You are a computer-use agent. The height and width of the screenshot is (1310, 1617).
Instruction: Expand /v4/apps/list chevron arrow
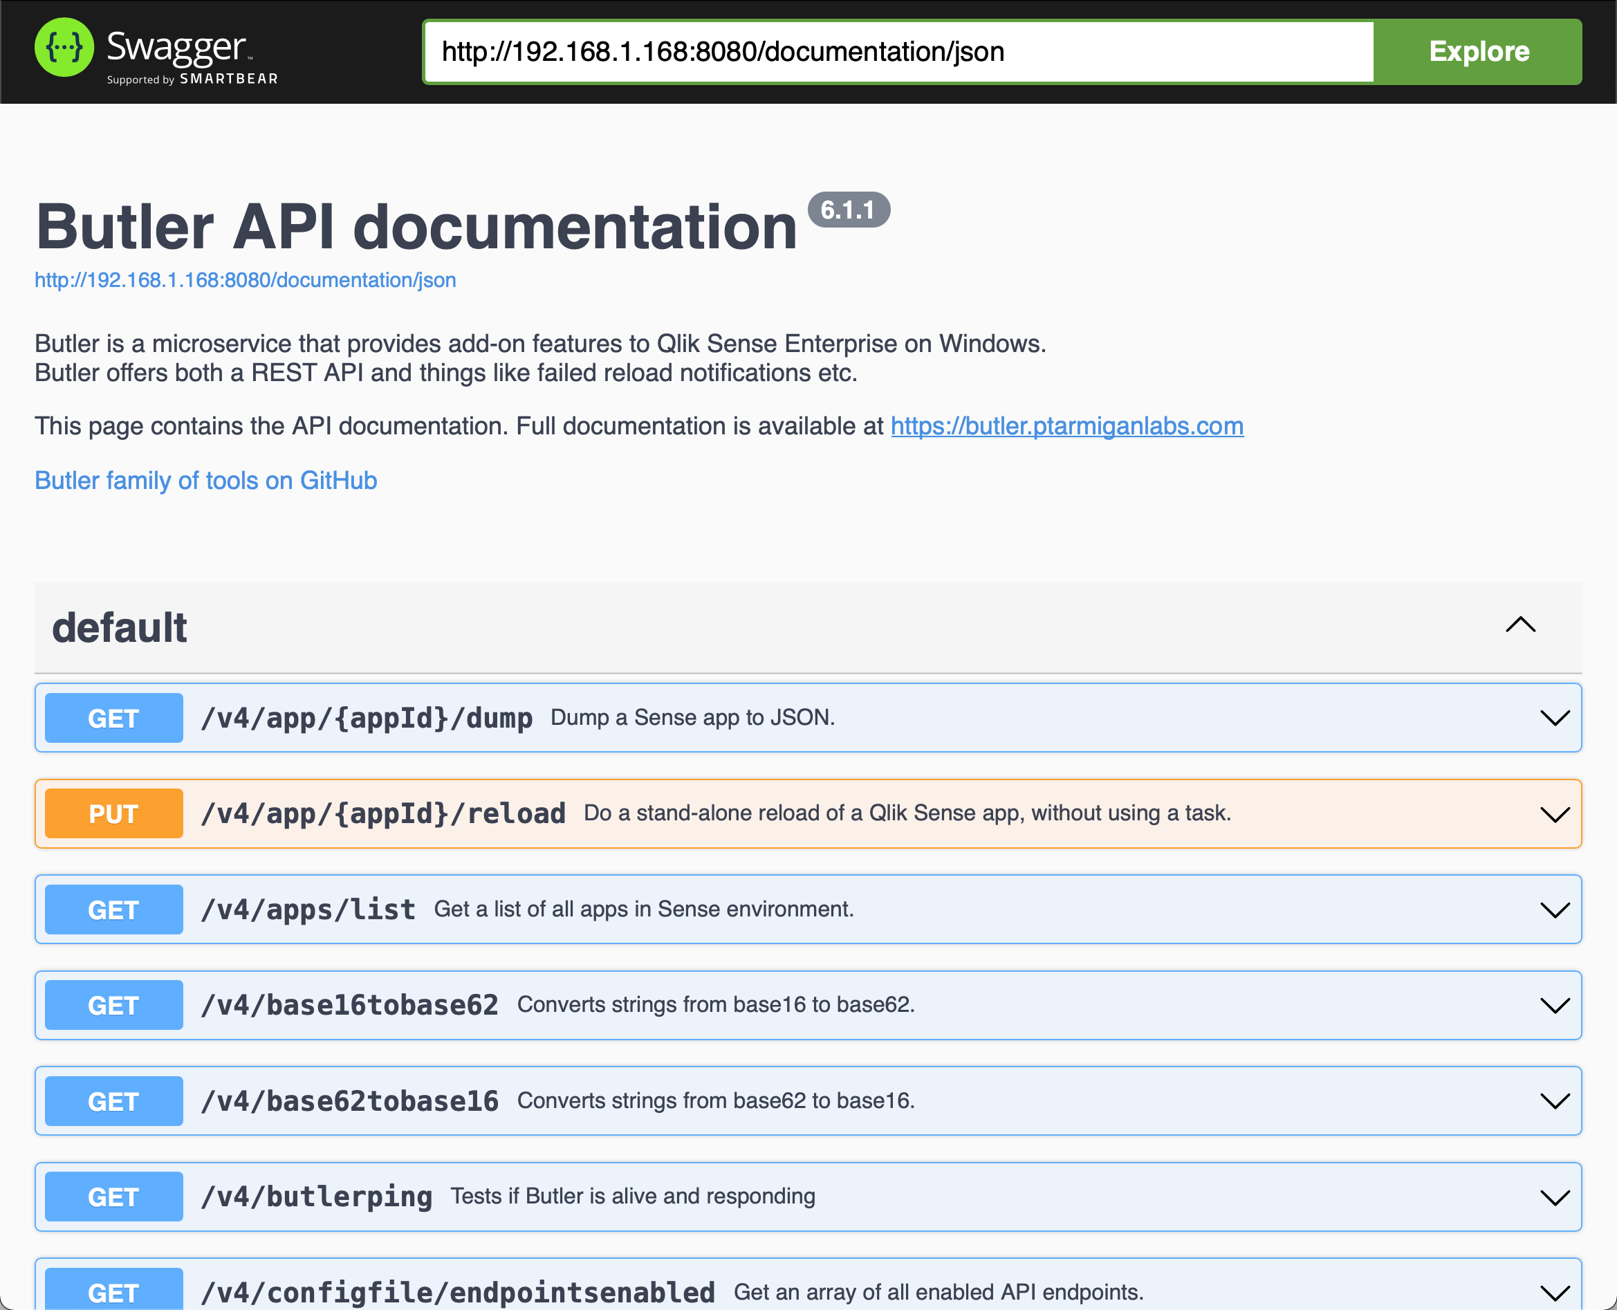point(1553,910)
